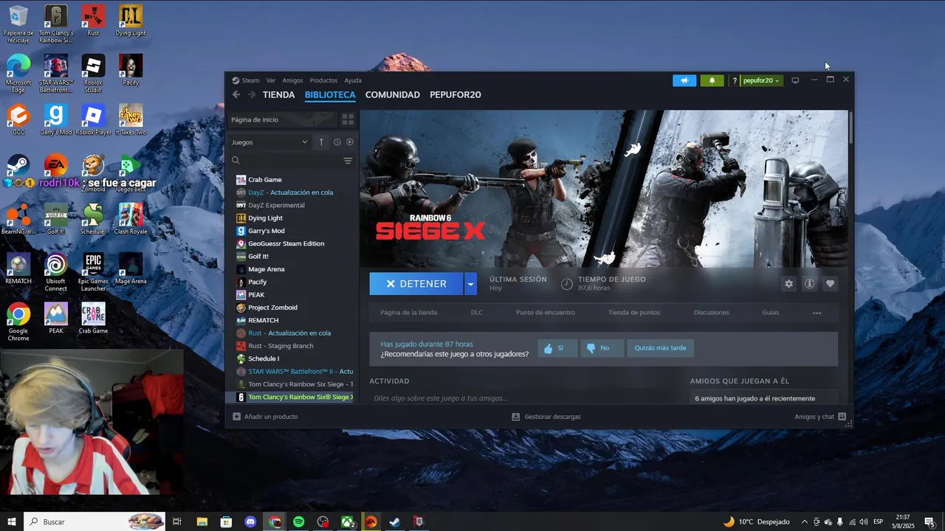
Task: Open Xbox app from the taskbar
Action: (347, 521)
